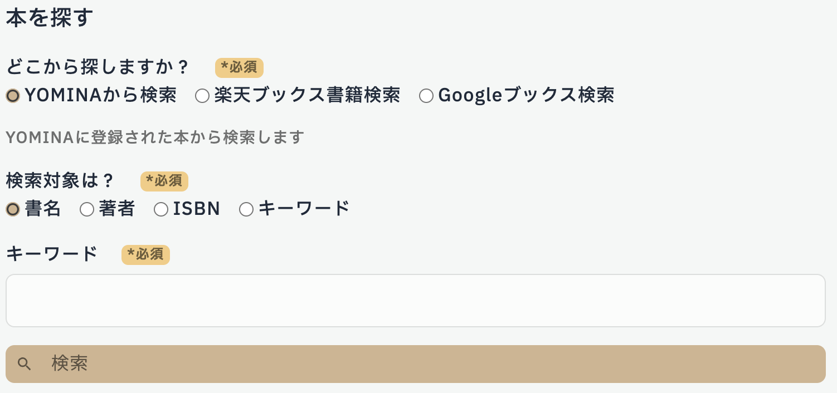Click the *必須 badge next to 検索対象は？
This screenshot has height=393, width=837.
coord(164,181)
